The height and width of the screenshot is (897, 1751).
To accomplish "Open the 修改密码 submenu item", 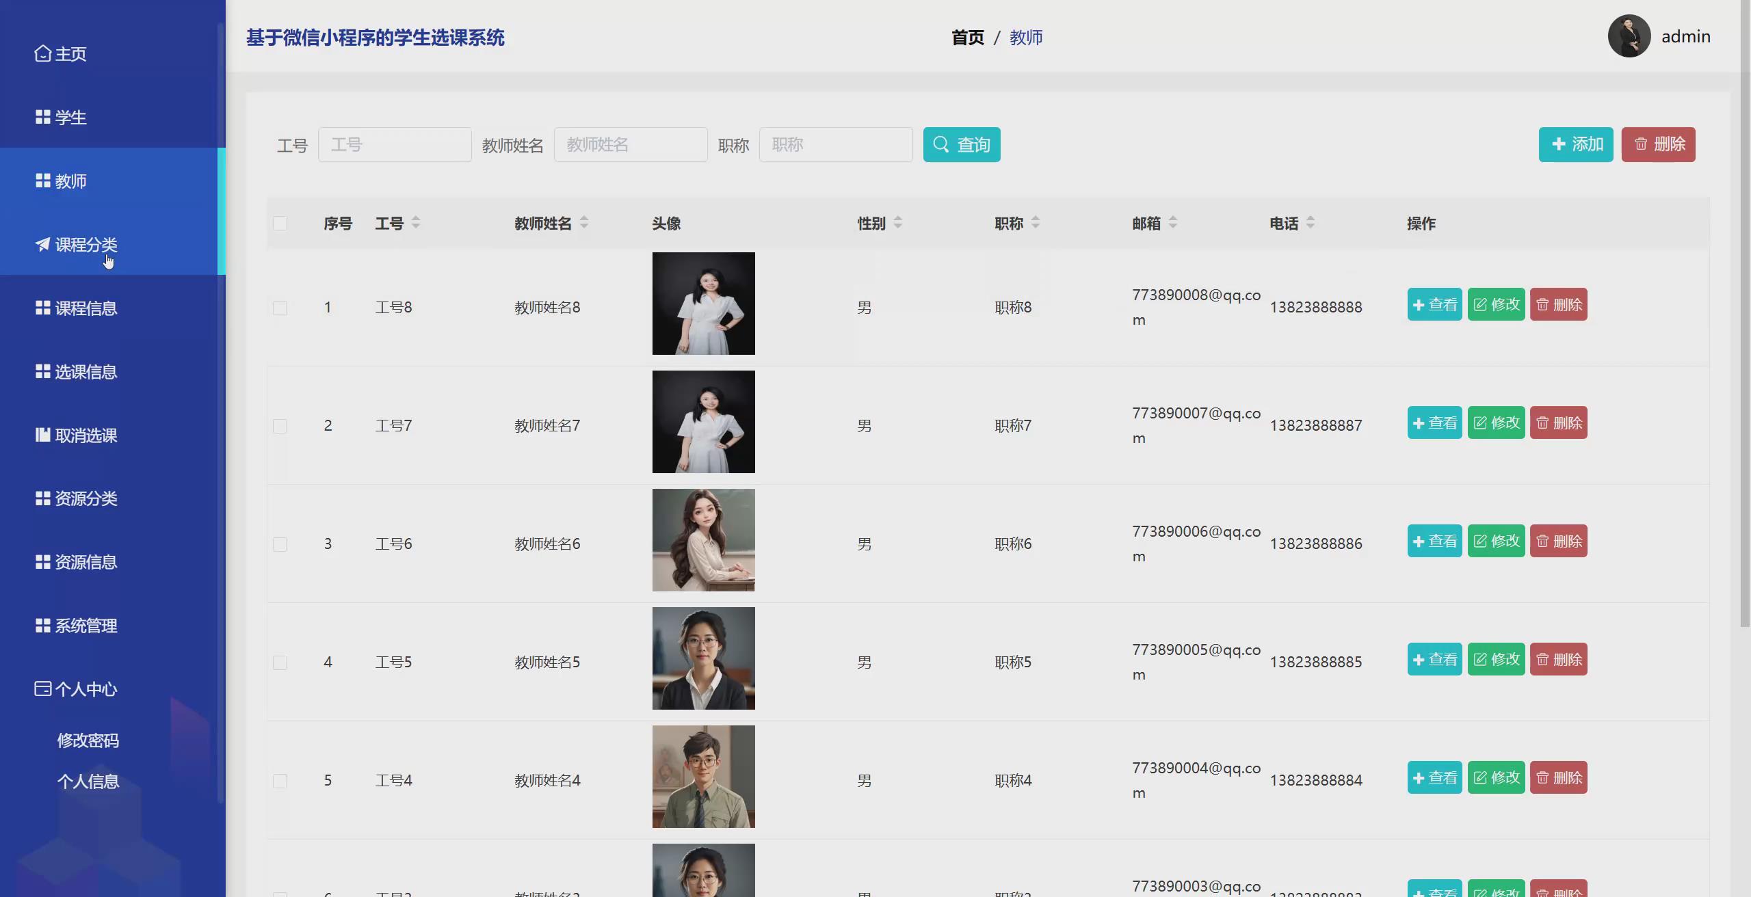I will (88, 740).
